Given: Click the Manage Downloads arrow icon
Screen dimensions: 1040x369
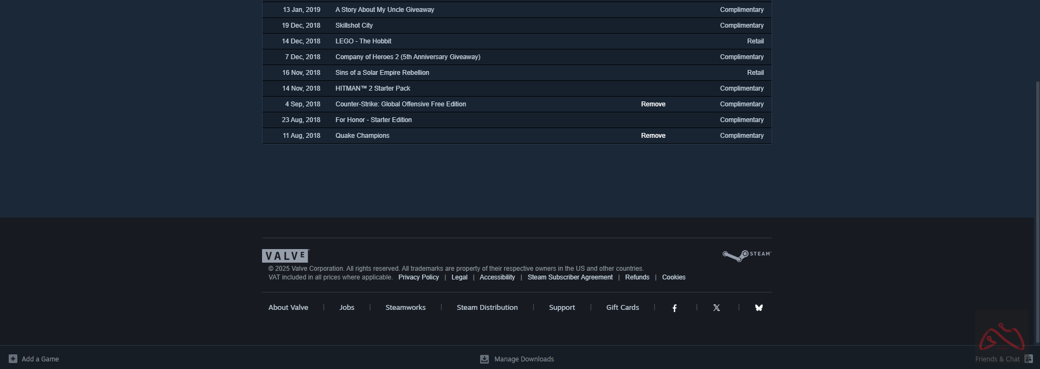Looking at the screenshot, I should click(484, 359).
